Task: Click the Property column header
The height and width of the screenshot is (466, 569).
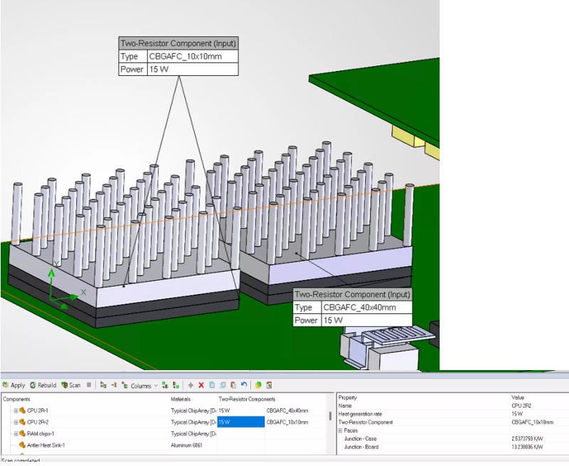Action: (x=347, y=398)
